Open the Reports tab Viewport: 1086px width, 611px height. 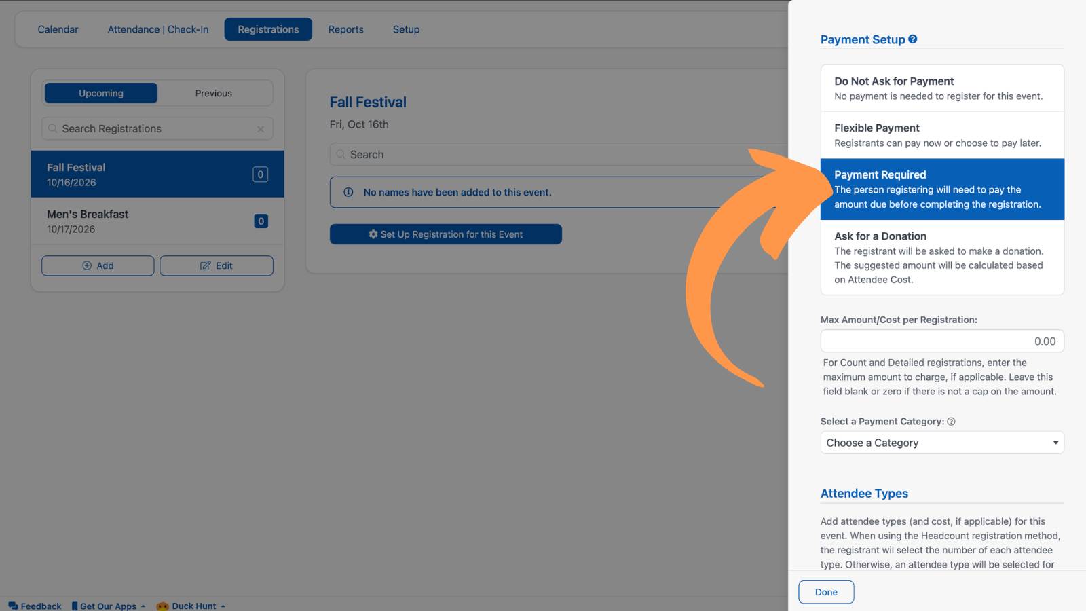346,29
